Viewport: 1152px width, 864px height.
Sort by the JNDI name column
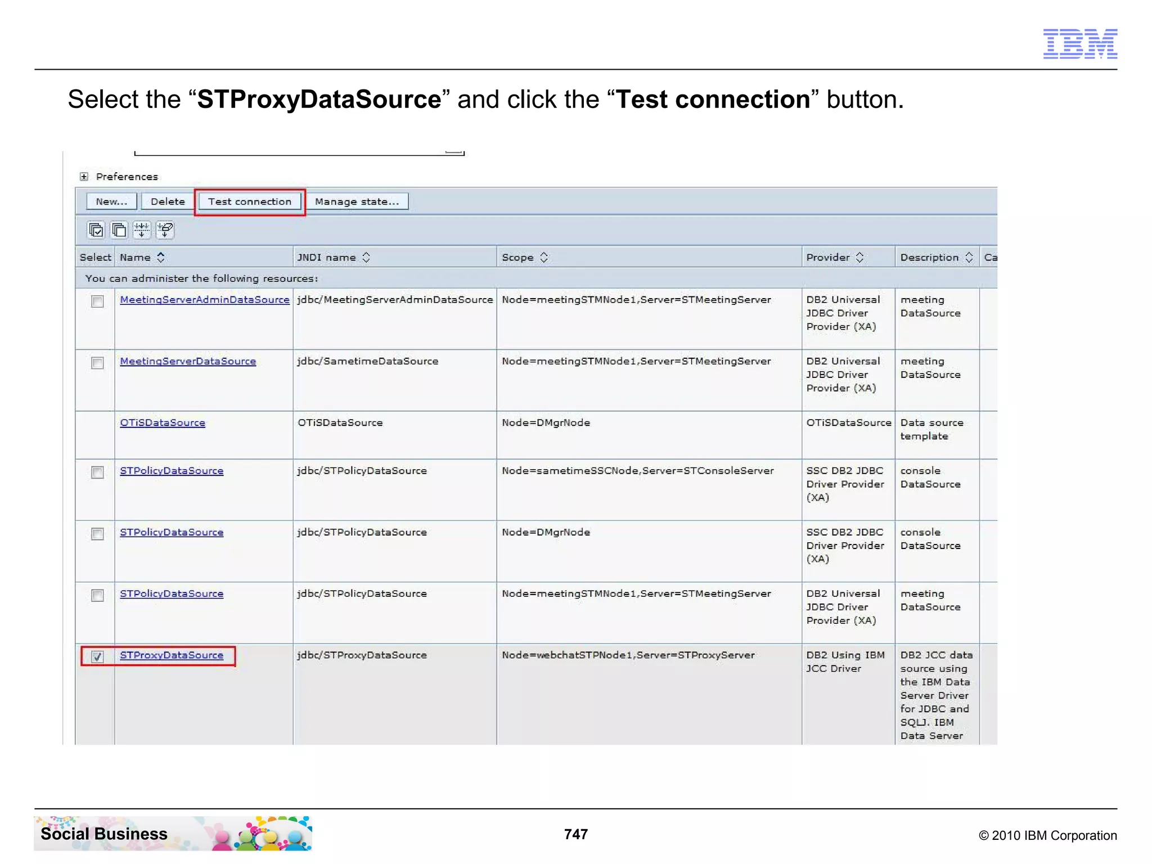click(x=366, y=257)
